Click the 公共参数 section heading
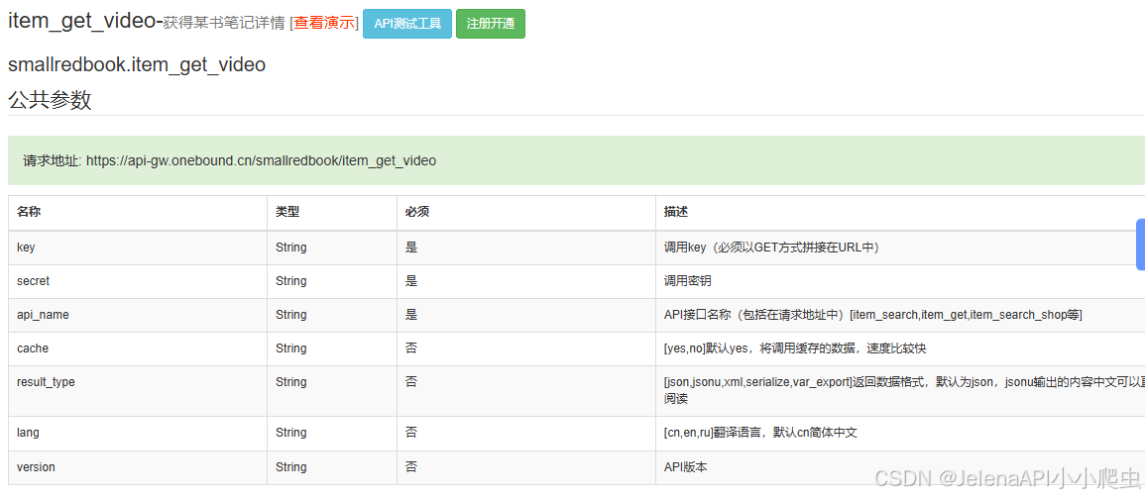The width and height of the screenshot is (1145, 498). 50,100
